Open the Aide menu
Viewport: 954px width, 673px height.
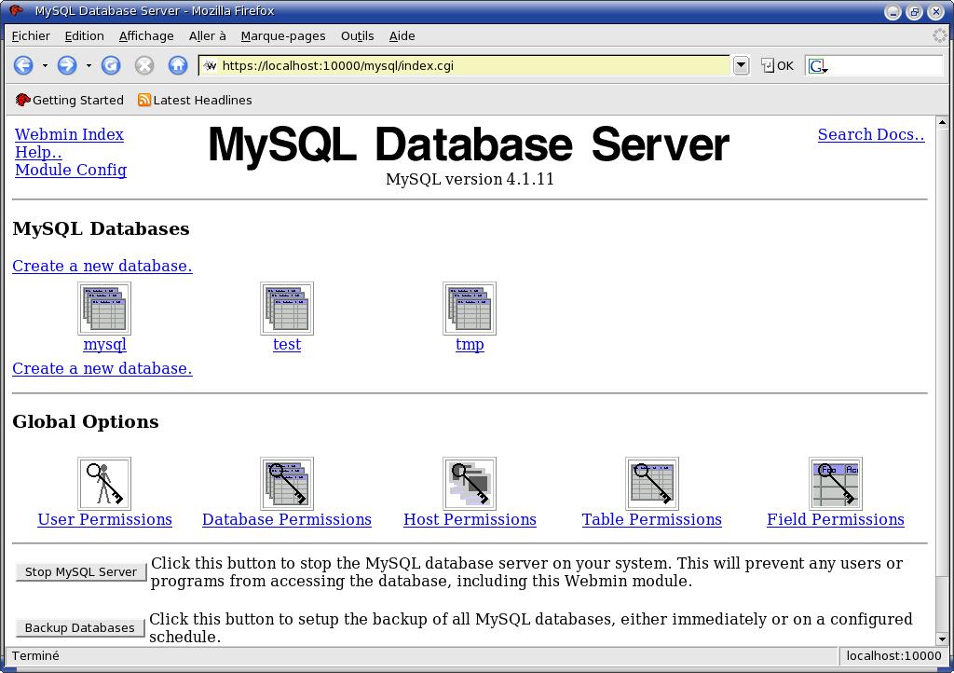402,36
